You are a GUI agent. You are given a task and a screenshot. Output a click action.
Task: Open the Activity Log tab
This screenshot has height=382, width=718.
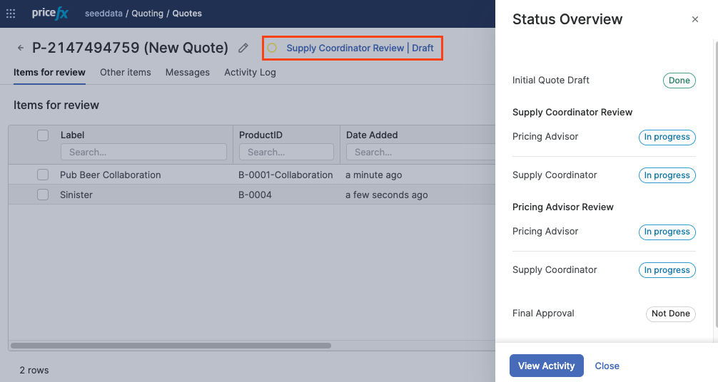tap(250, 73)
